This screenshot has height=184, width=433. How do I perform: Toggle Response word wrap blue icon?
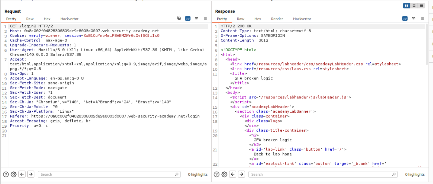click(x=405, y=18)
